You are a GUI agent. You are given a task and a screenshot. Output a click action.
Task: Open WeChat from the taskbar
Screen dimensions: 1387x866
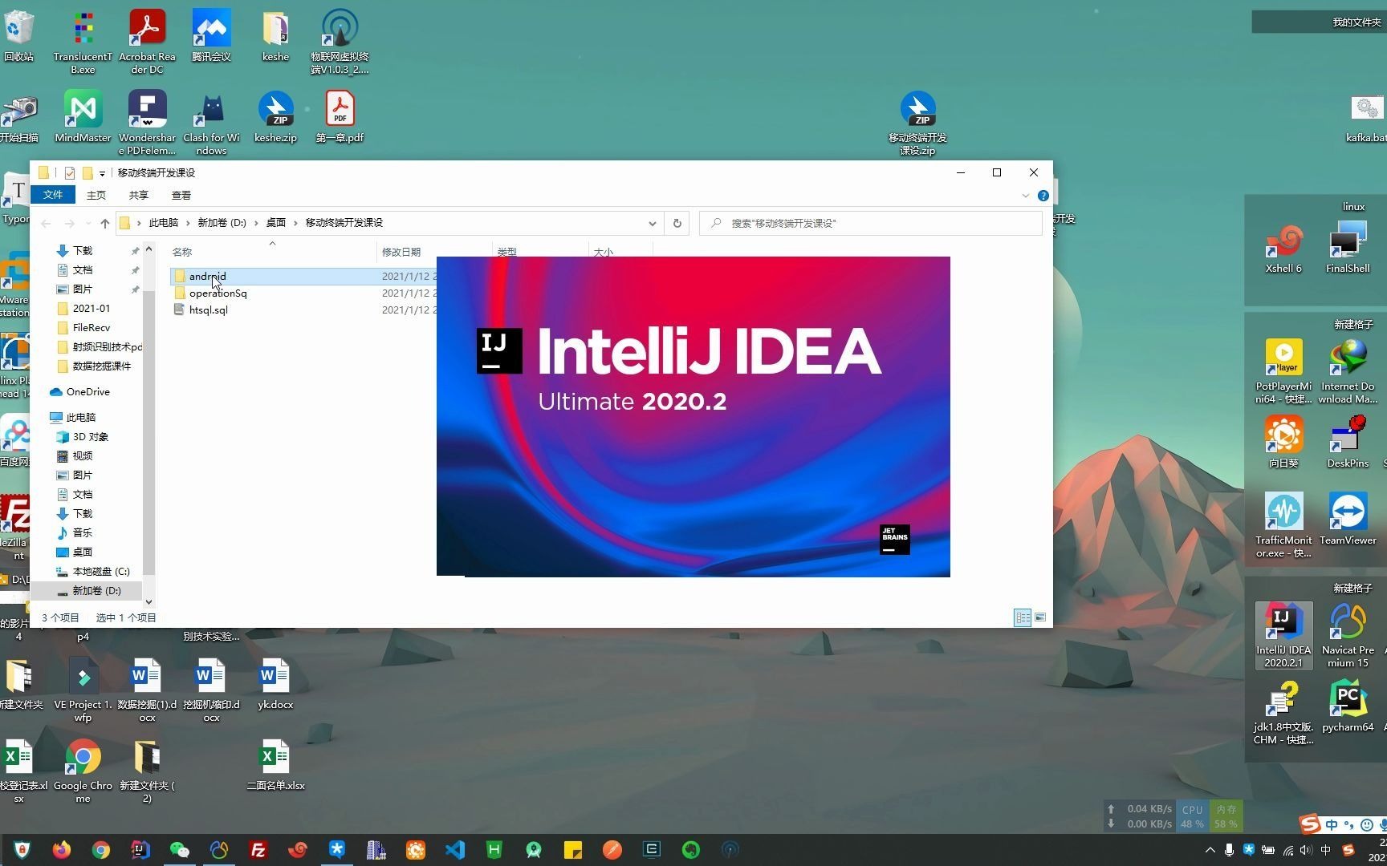(179, 849)
